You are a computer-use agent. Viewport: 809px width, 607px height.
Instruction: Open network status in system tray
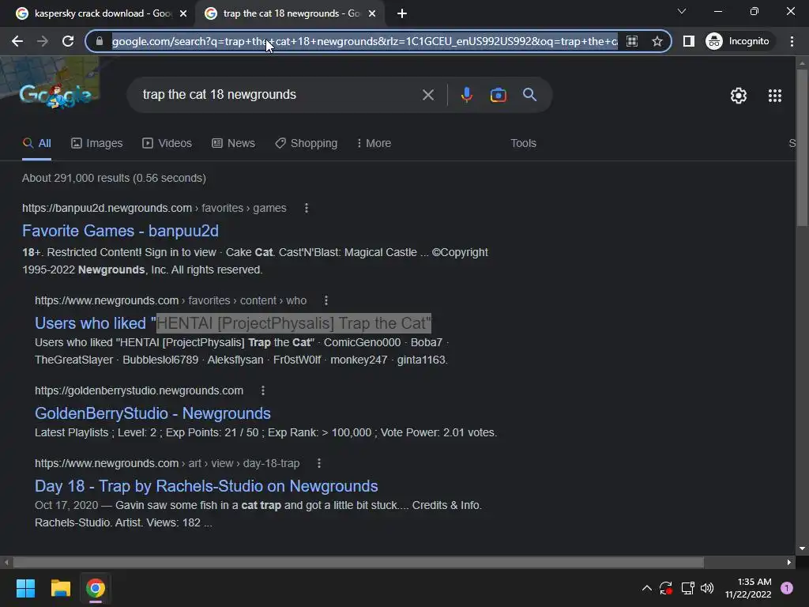coord(687,588)
